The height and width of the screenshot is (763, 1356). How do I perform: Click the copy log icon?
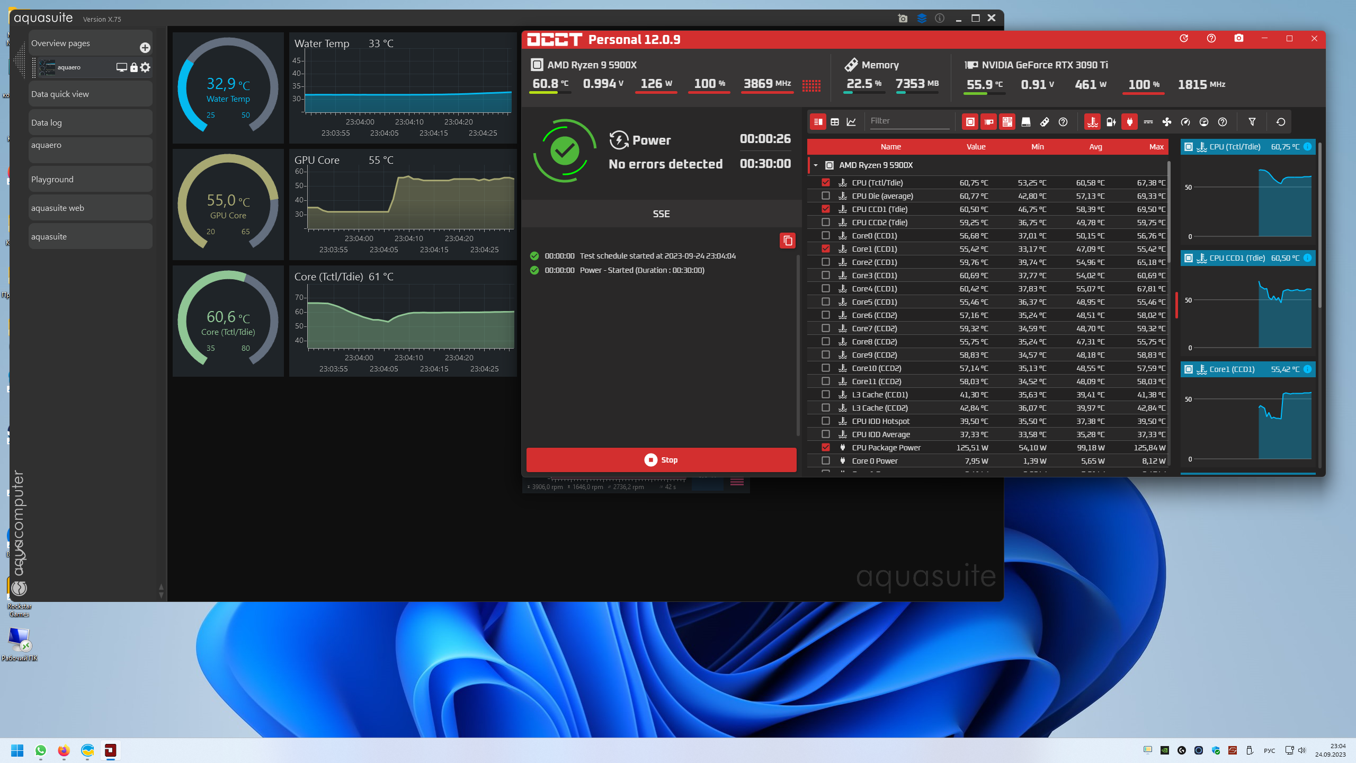click(788, 241)
